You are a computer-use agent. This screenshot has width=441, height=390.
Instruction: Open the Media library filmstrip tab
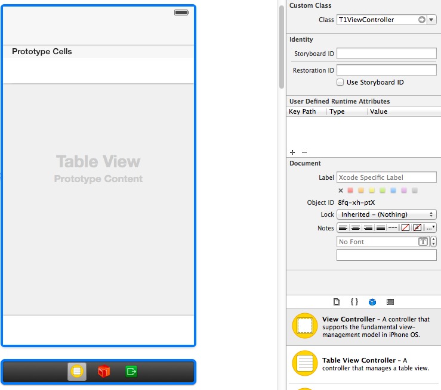(390, 302)
